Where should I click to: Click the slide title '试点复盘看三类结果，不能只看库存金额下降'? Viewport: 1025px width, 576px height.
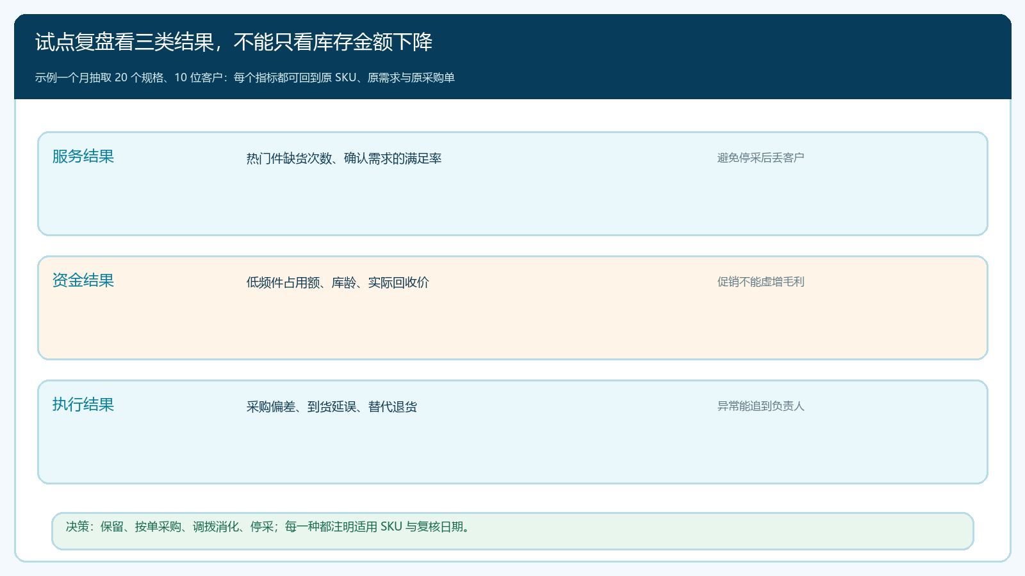point(234,42)
